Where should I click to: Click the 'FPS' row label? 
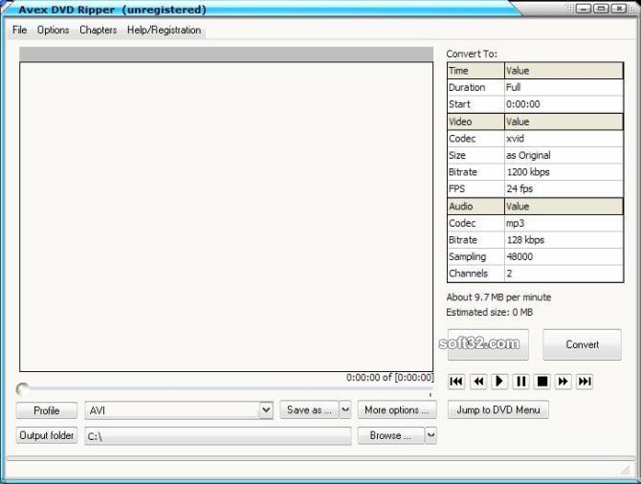tap(475, 188)
